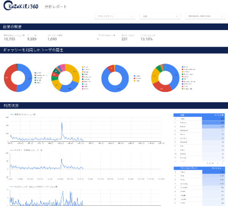Open the first filter dropdown at top

(x=115, y=16)
